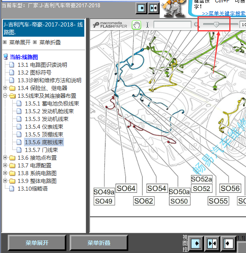Expand the 13.9 整体电路图 folder

click(x=5, y=181)
